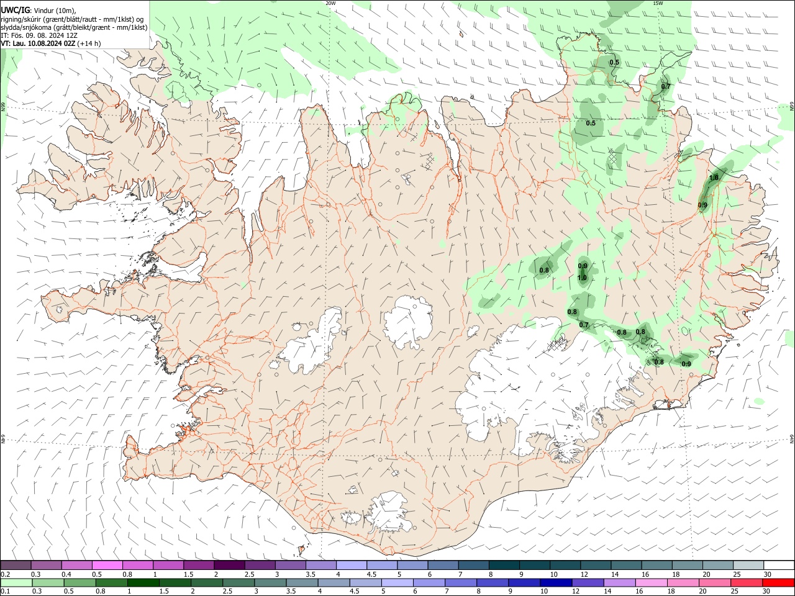Click the '0.2' tick label under upper scale

click(x=5, y=574)
